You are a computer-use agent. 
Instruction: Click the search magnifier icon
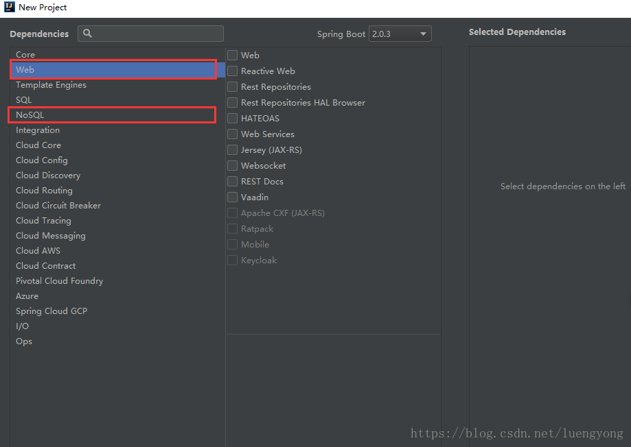(87, 34)
